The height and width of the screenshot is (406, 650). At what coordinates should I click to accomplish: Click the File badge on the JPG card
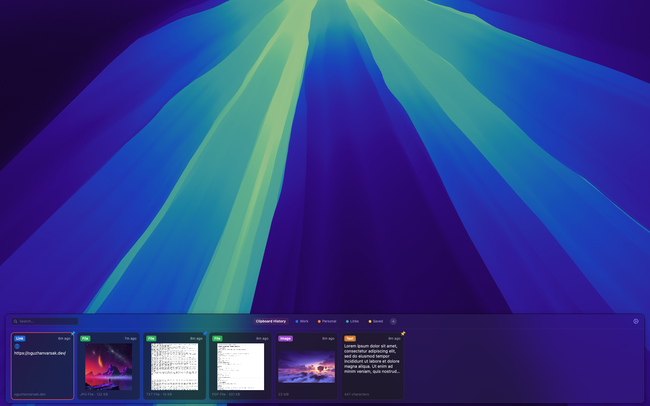[85, 338]
